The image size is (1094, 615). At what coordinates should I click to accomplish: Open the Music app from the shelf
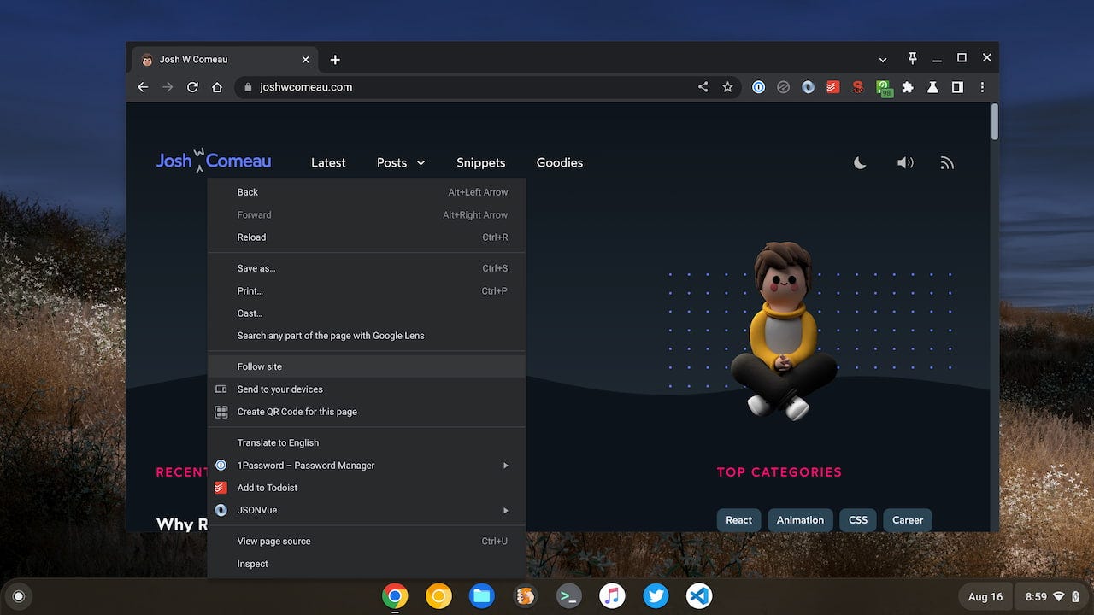coord(612,596)
